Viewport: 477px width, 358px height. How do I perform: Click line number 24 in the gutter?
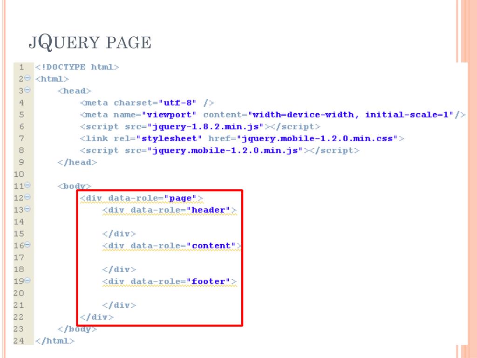click(x=19, y=341)
